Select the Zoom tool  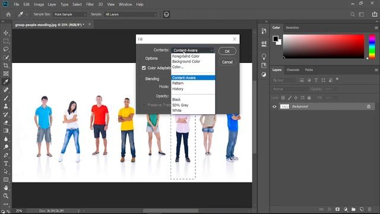(6, 196)
